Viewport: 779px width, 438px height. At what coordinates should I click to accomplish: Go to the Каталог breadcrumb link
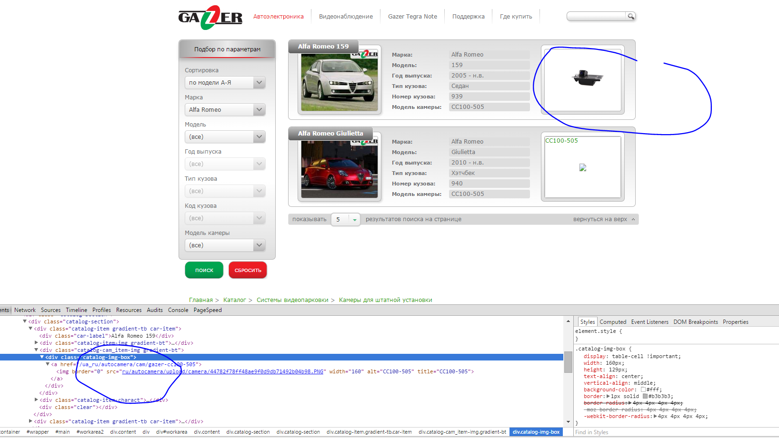(x=235, y=300)
